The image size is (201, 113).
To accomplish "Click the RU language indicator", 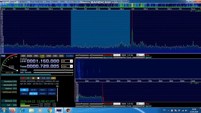I will [164, 110].
